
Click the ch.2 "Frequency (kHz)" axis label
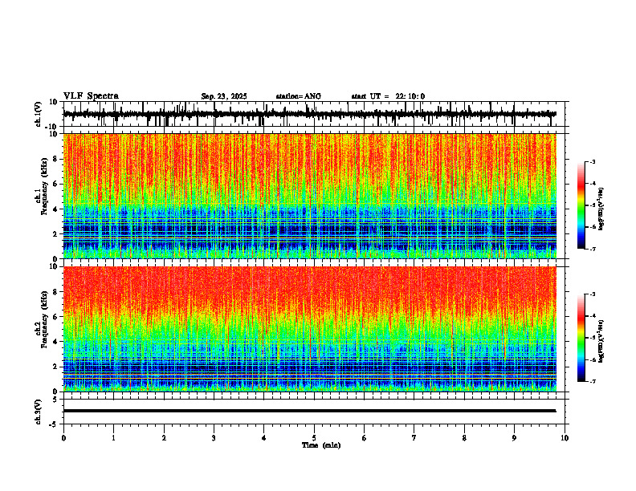(45, 319)
